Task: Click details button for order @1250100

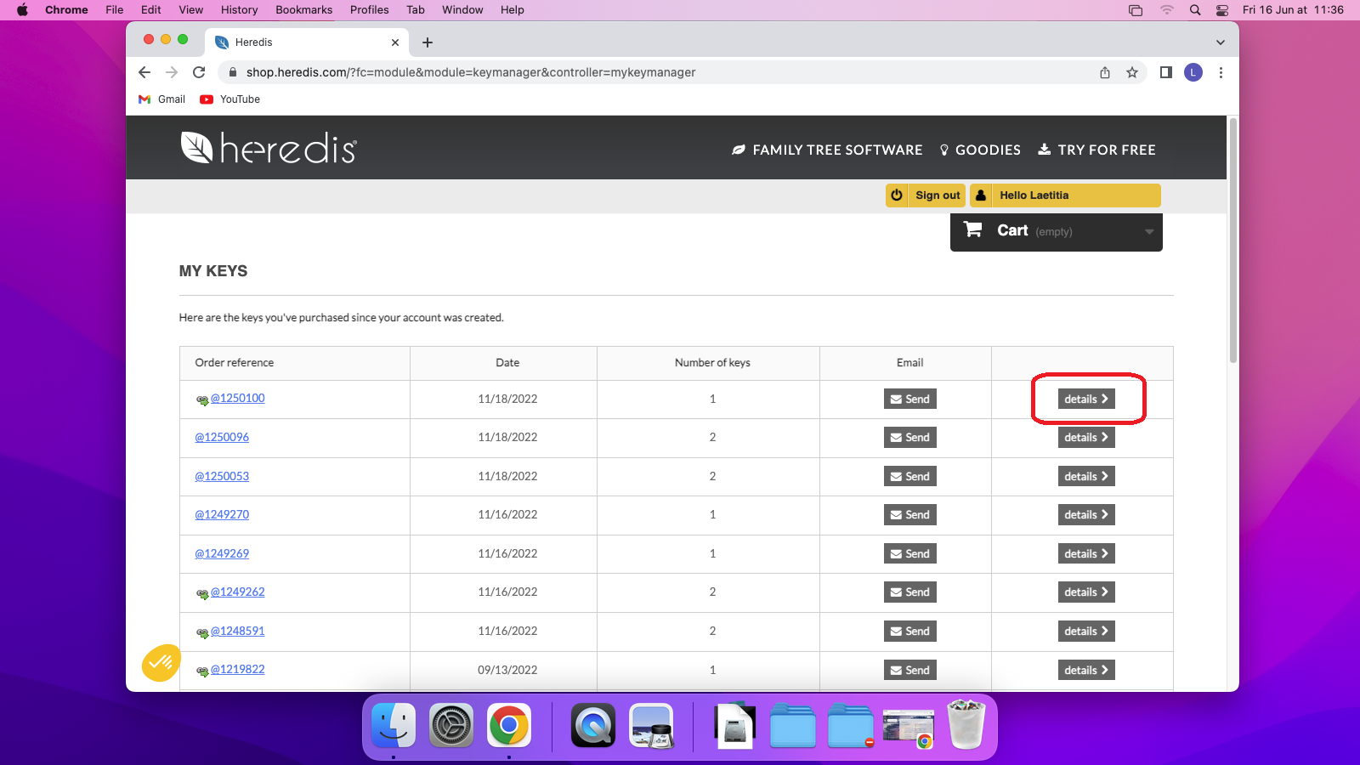Action: tap(1085, 399)
